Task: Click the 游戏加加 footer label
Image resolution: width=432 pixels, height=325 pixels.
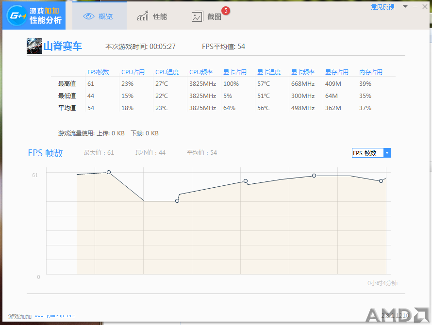Action: point(20,316)
